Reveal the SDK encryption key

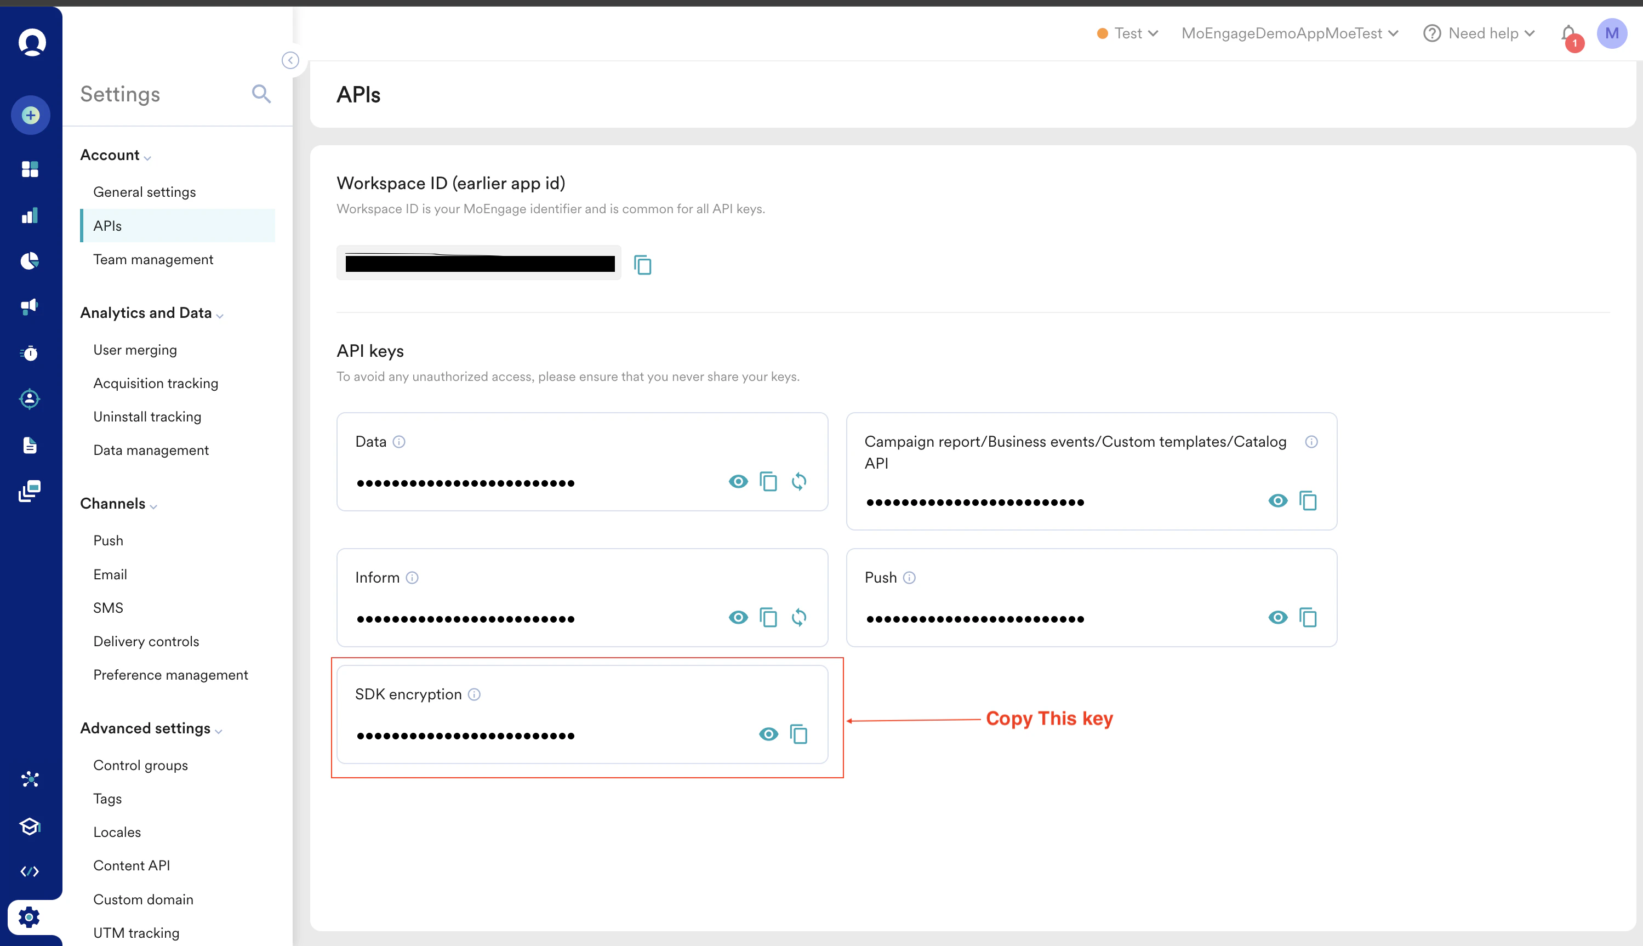click(x=768, y=734)
